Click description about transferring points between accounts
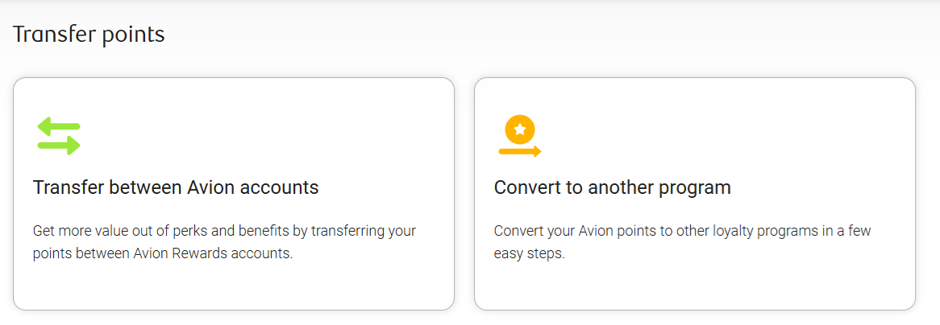The width and height of the screenshot is (940, 325). tap(224, 242)
